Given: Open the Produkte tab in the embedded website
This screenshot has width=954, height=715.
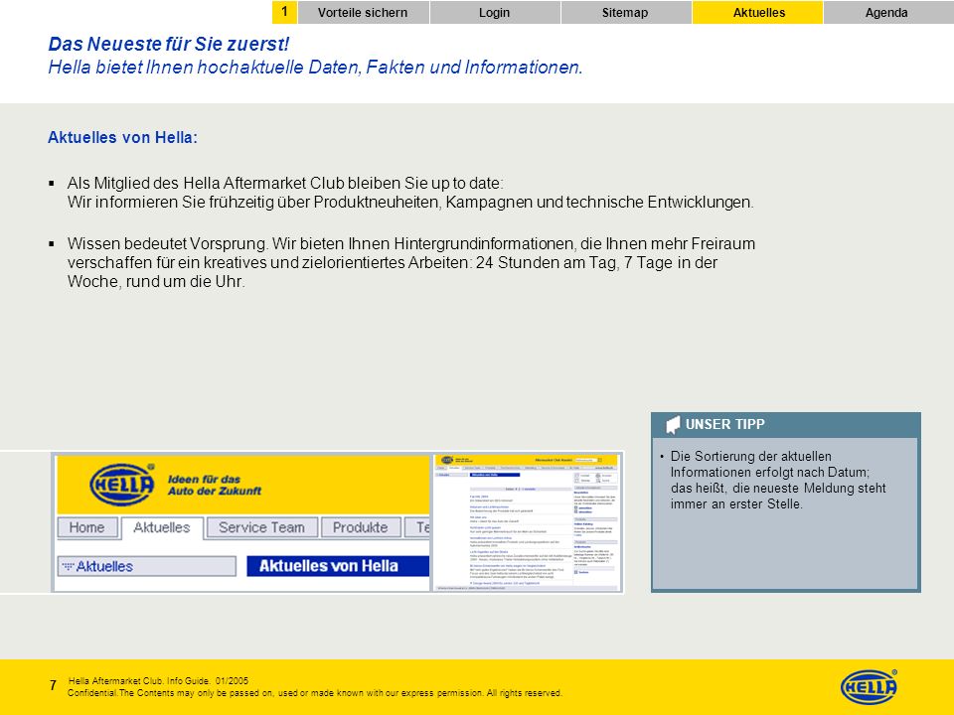Looking at the screenshot, I should tap(361, 527).
